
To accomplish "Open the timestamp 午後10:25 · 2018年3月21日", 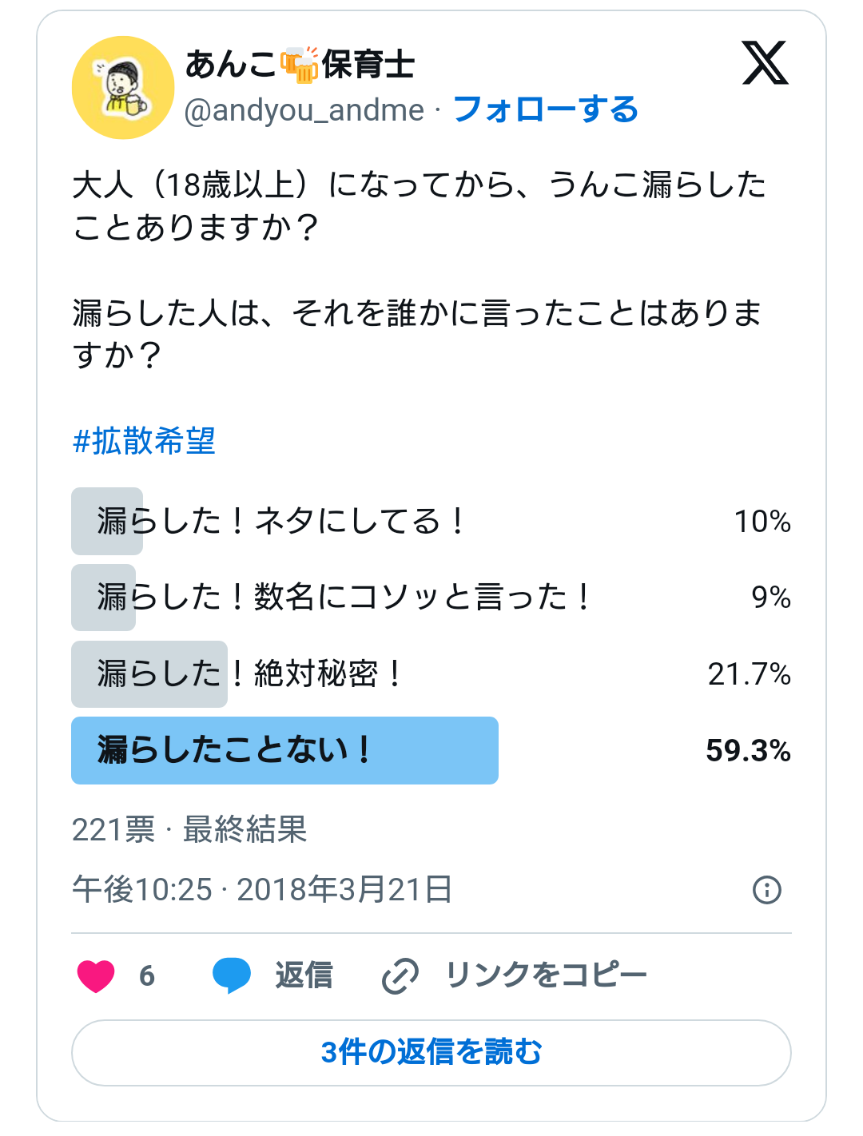I will [x=262, y=889].
